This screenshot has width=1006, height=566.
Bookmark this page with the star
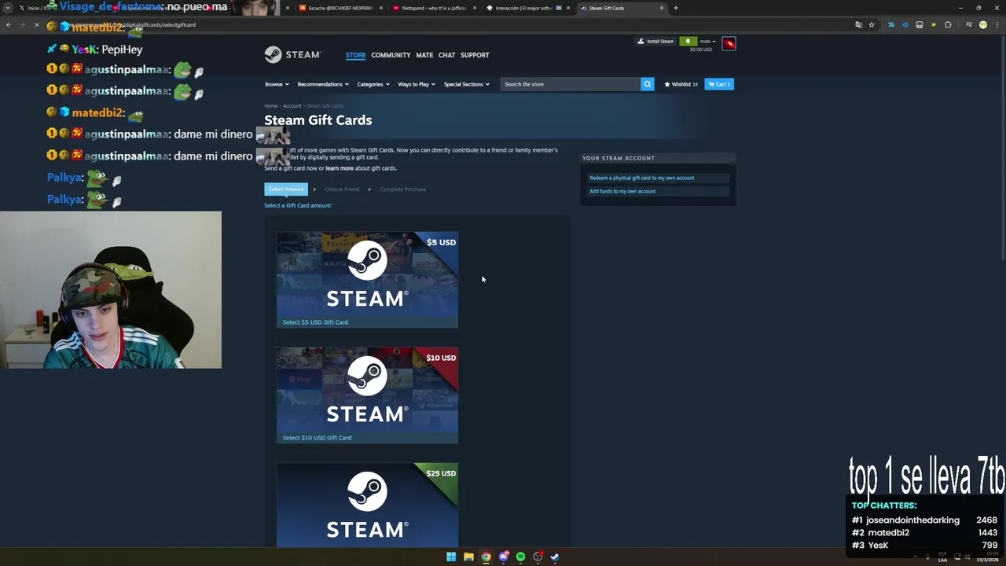[871, 24]
